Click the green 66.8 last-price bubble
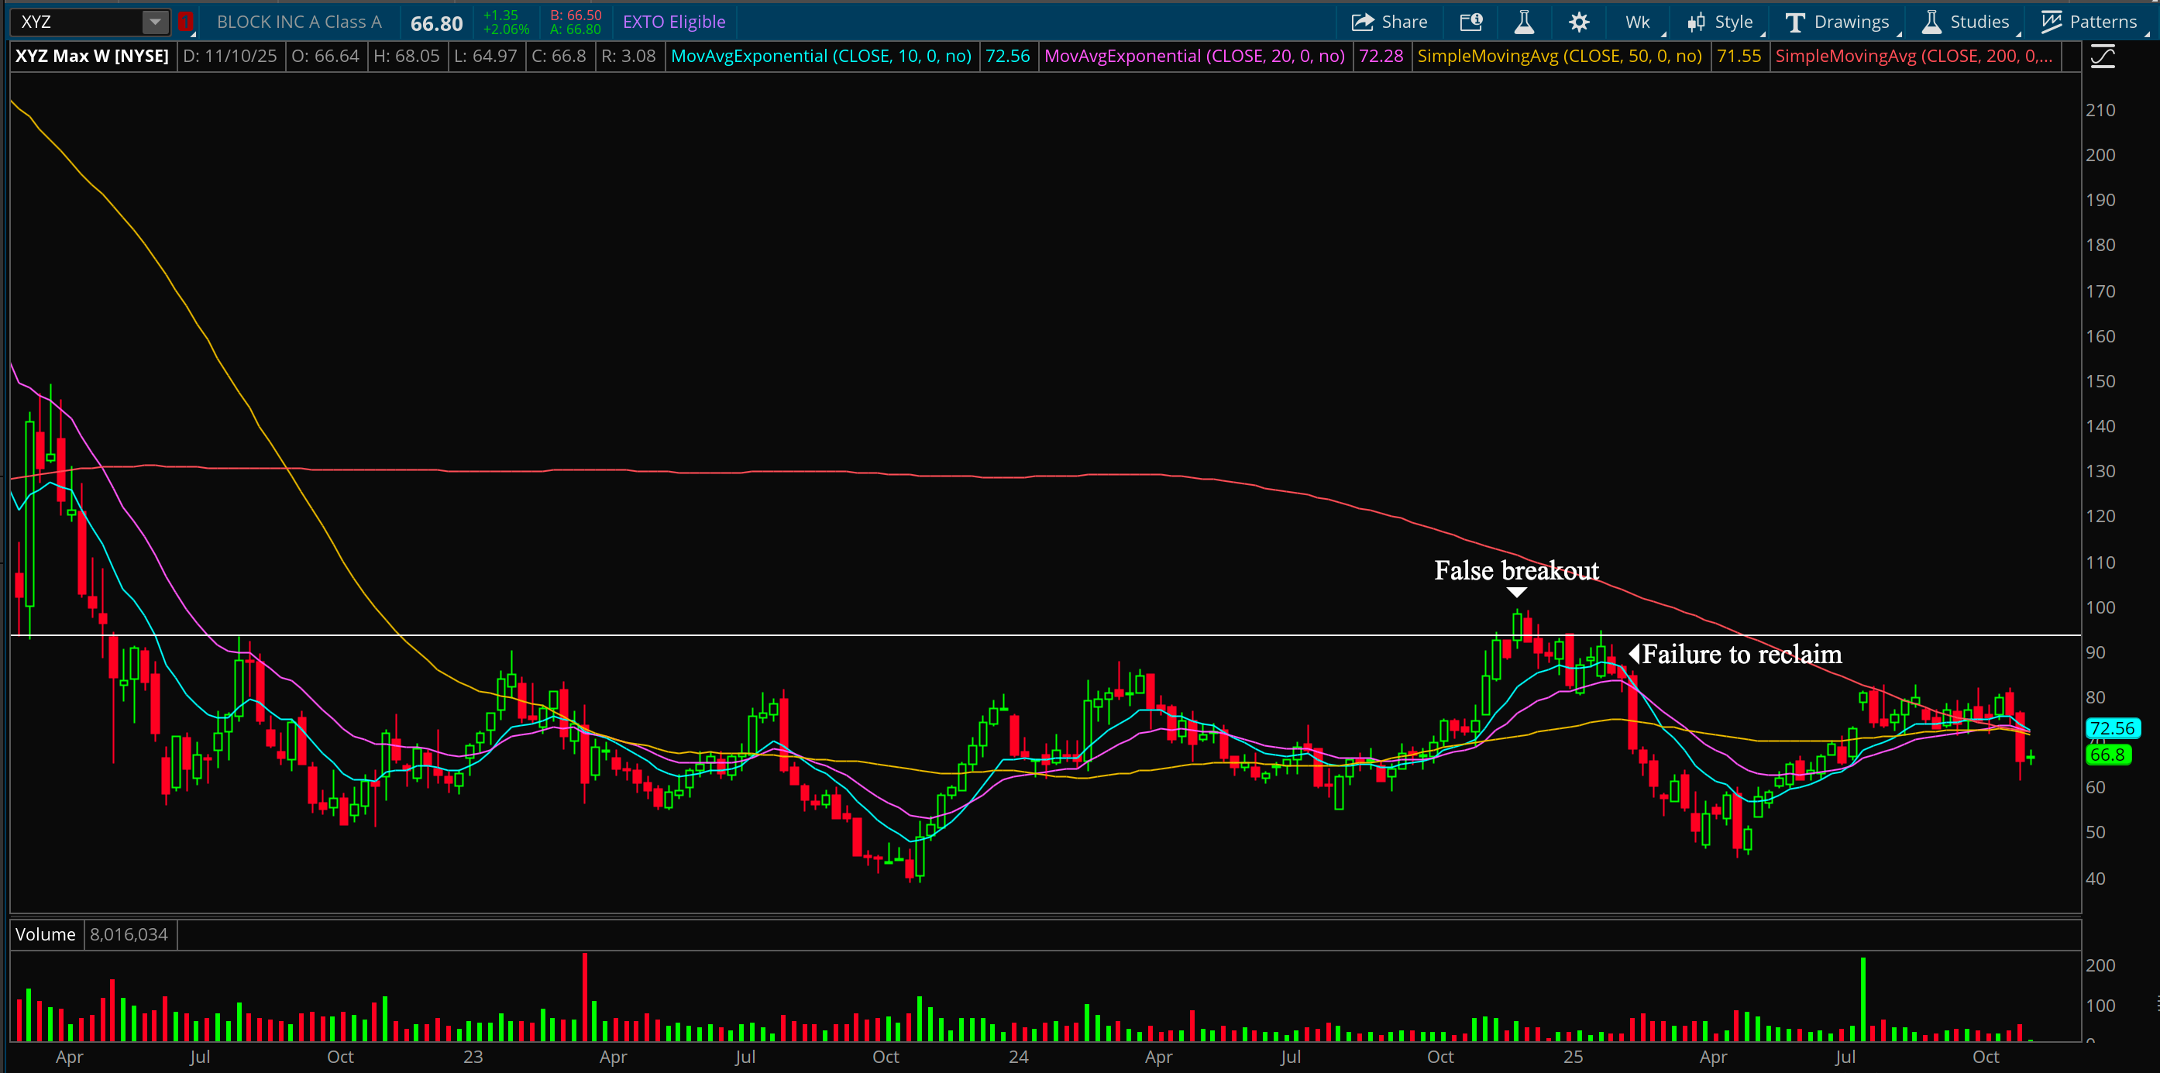 2107,755
